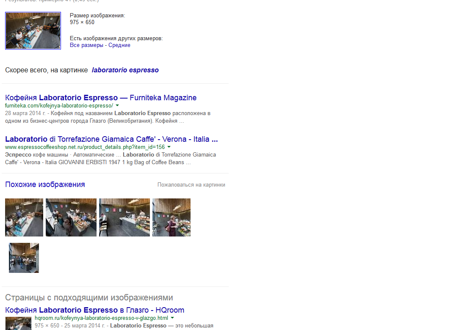Expand the dropdown arrow next to furniteka.com URL
Image resolution: width=451 pixels, height=330 pixels.
click(x=117, y=105)
